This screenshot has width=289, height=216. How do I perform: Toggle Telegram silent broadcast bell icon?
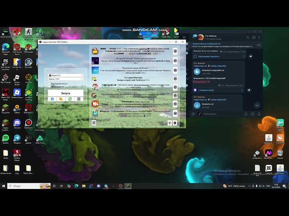tap(246, 114)
